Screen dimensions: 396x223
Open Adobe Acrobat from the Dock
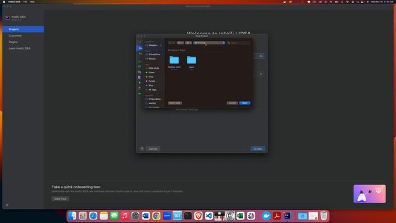(x=277, y=216)
